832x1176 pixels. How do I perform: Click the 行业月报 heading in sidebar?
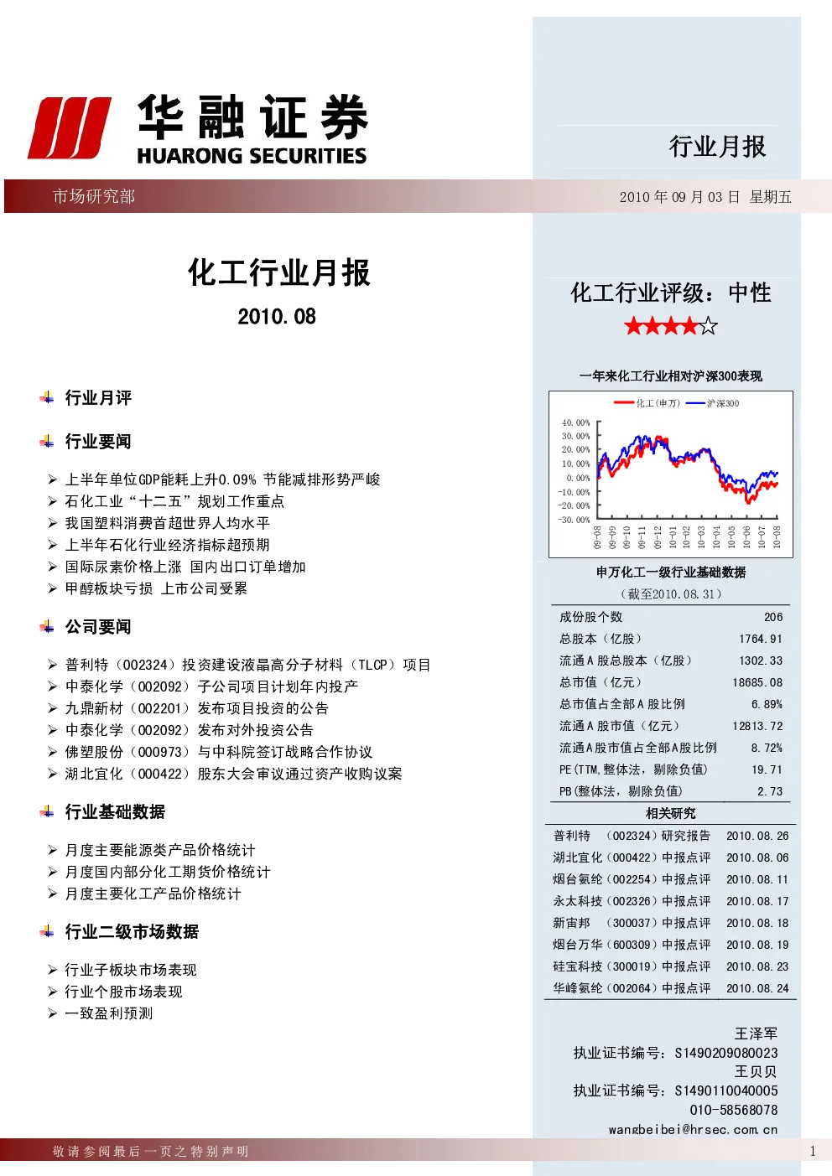[x=718, y=147]
